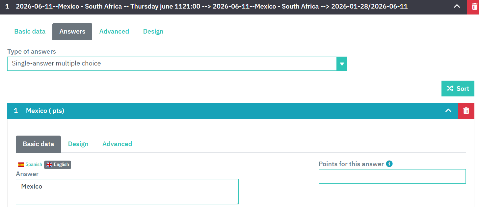479x207 pixels.
Task: Click the Single-answer multiple choice select box
Action: click(171, 64)
